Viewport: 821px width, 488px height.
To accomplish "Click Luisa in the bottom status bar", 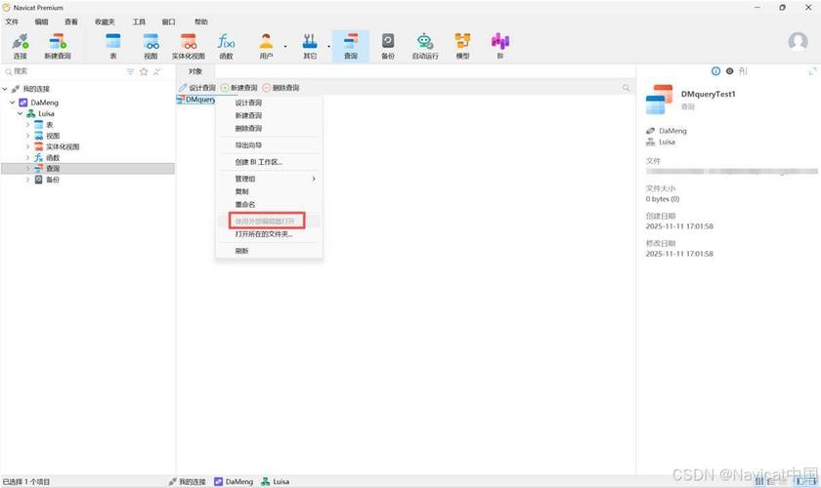I will coord(276,482).
